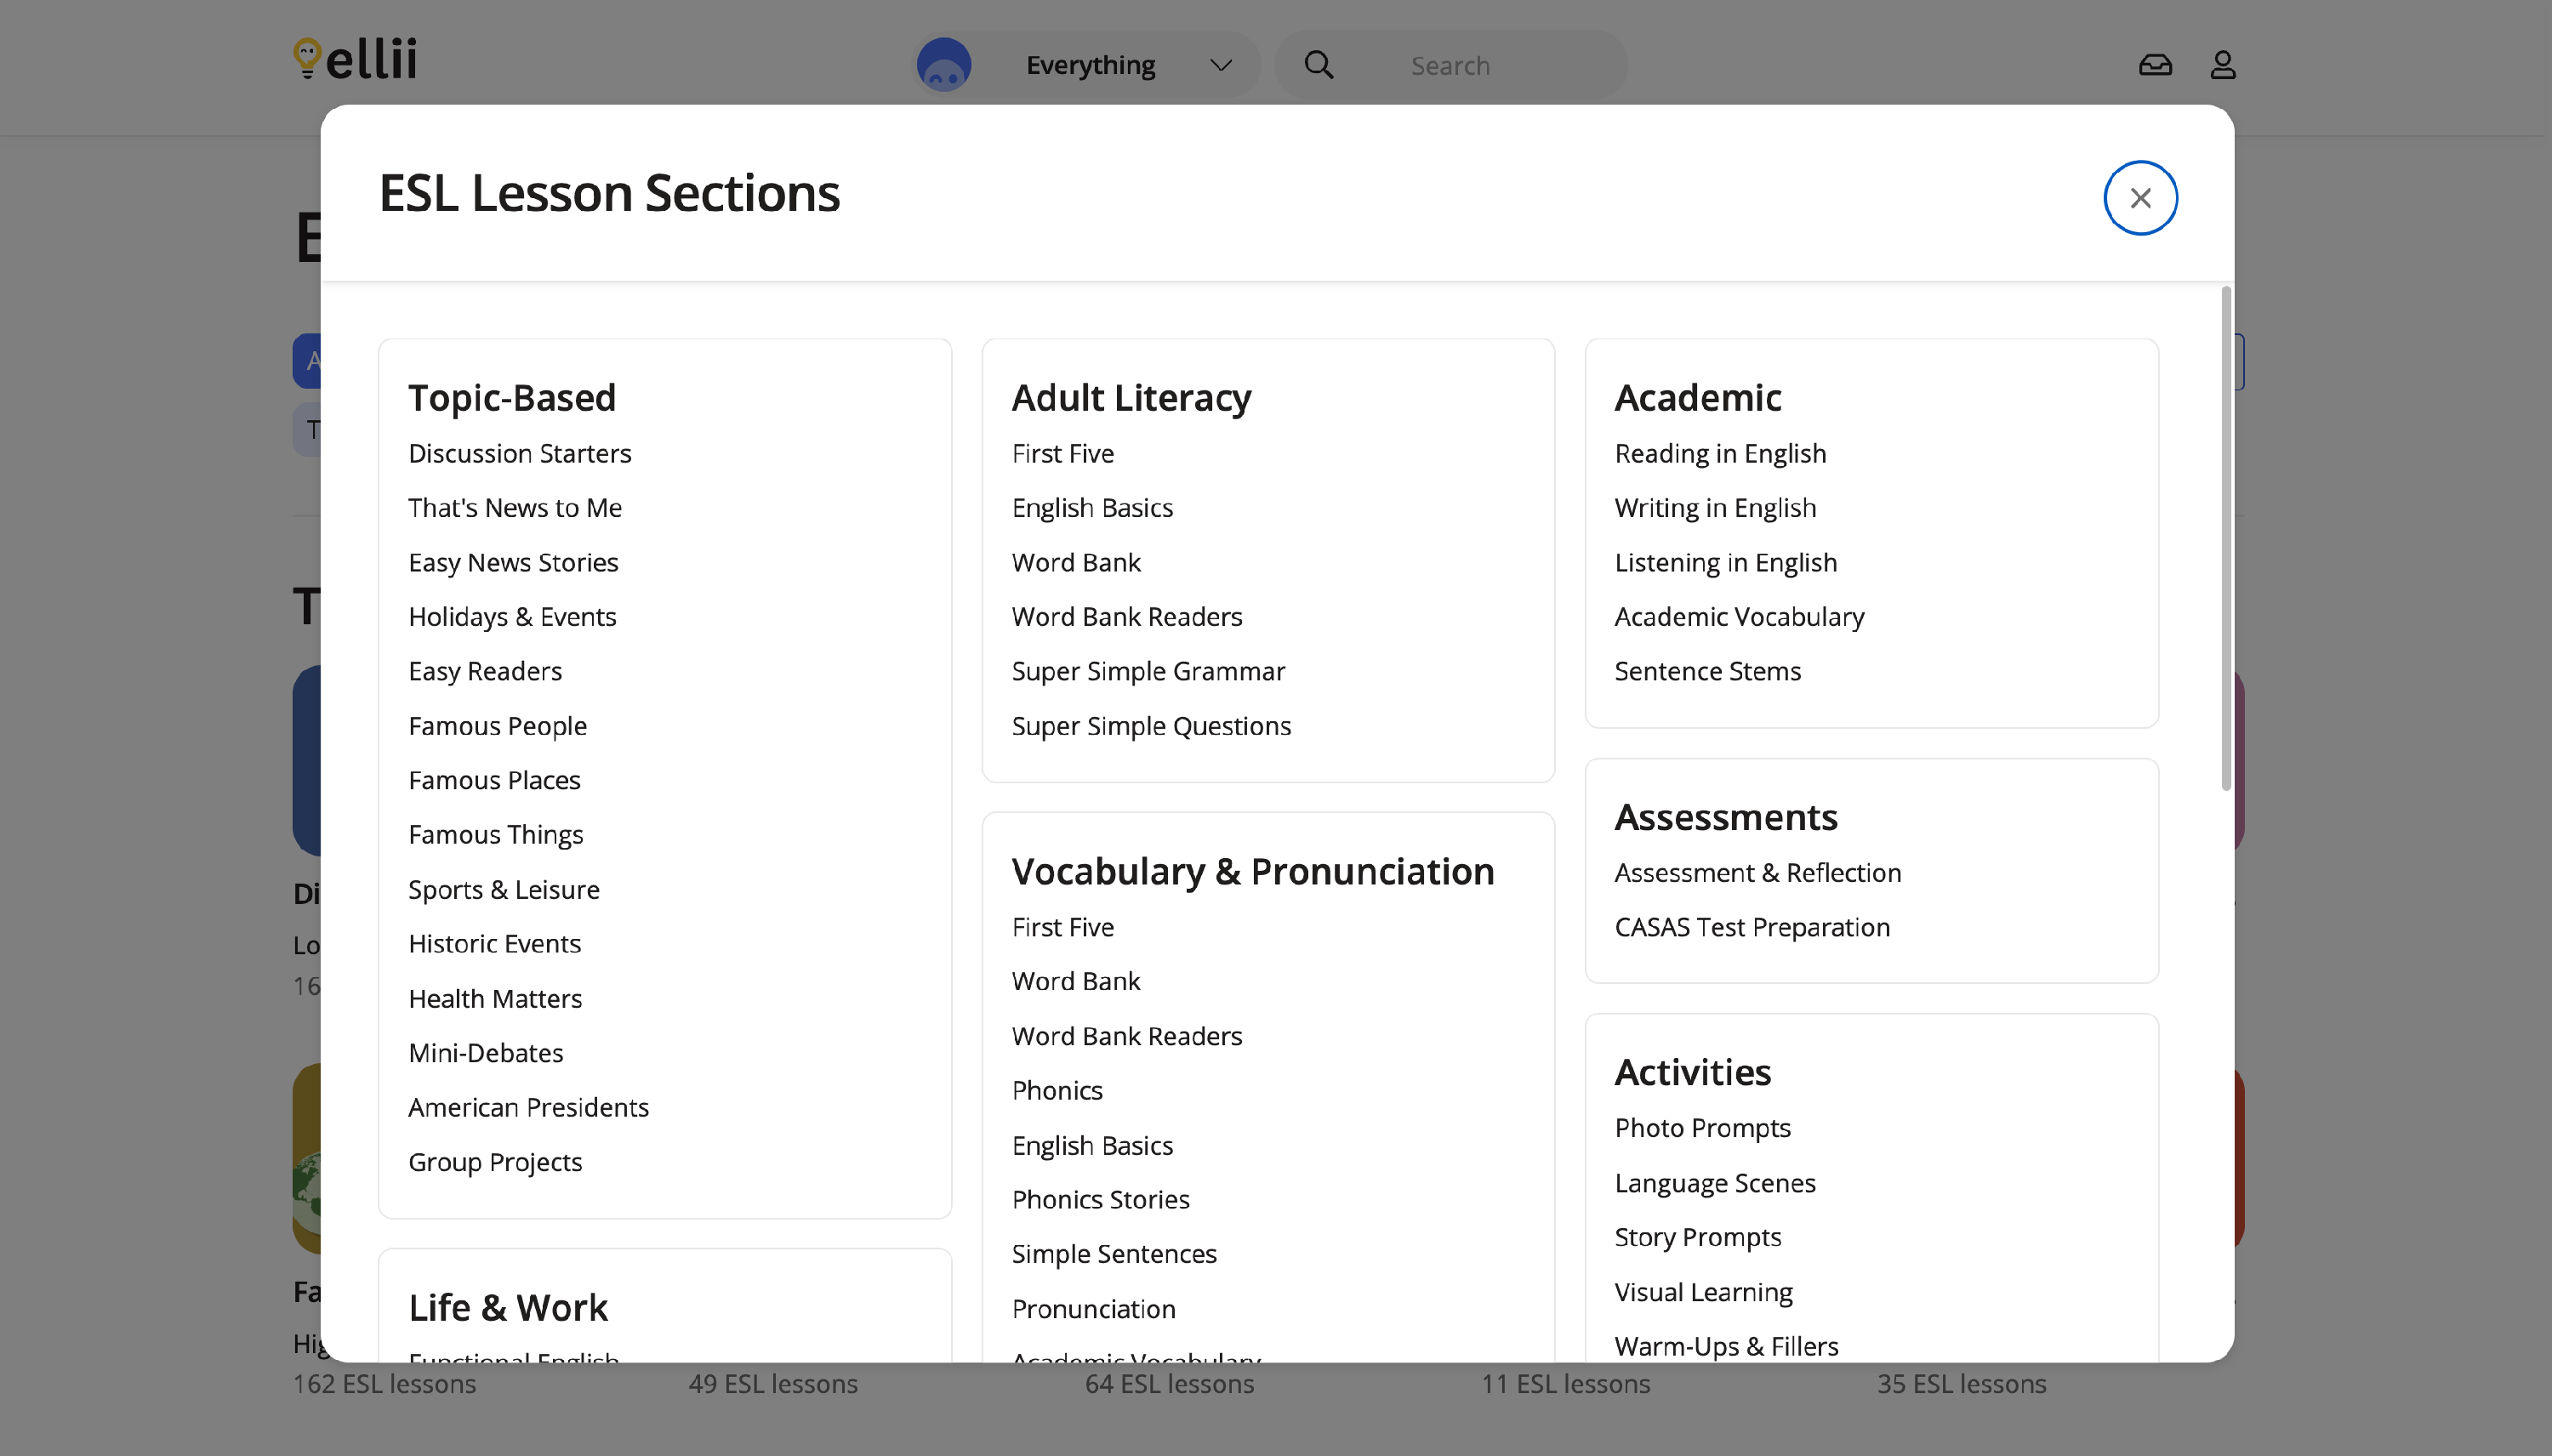2552x1456 pixels.
Task: Open Academic Vocabulary under Academic
Action: tap(1739, 616)
